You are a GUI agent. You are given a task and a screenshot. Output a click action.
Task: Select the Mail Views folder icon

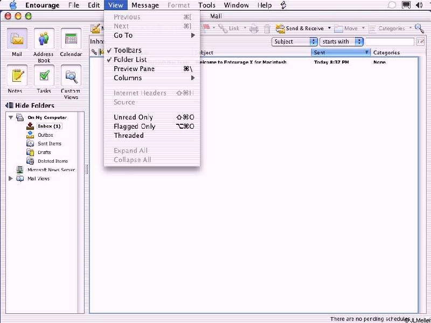20,179
